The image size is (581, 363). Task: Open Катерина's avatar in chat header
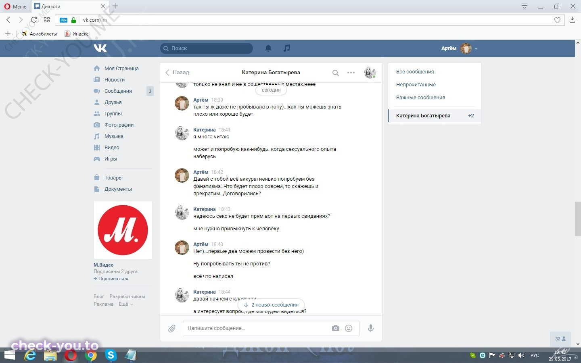370,73
